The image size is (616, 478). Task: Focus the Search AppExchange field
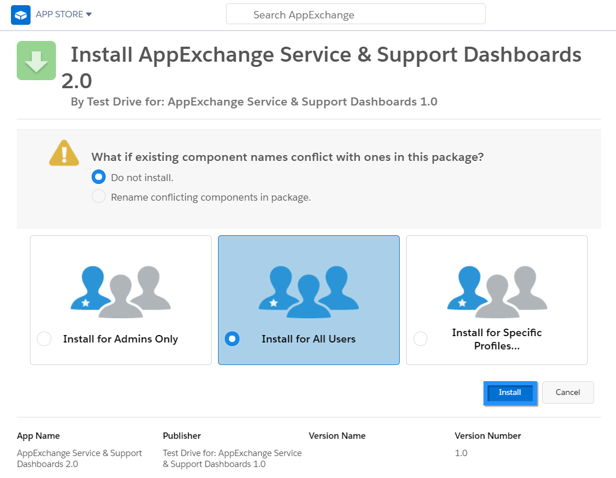click(355, 14)
